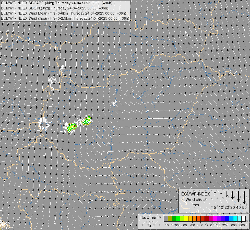
Task: Click the Wind shear 0-2.5km title line
Action: (x=65, y=18)
